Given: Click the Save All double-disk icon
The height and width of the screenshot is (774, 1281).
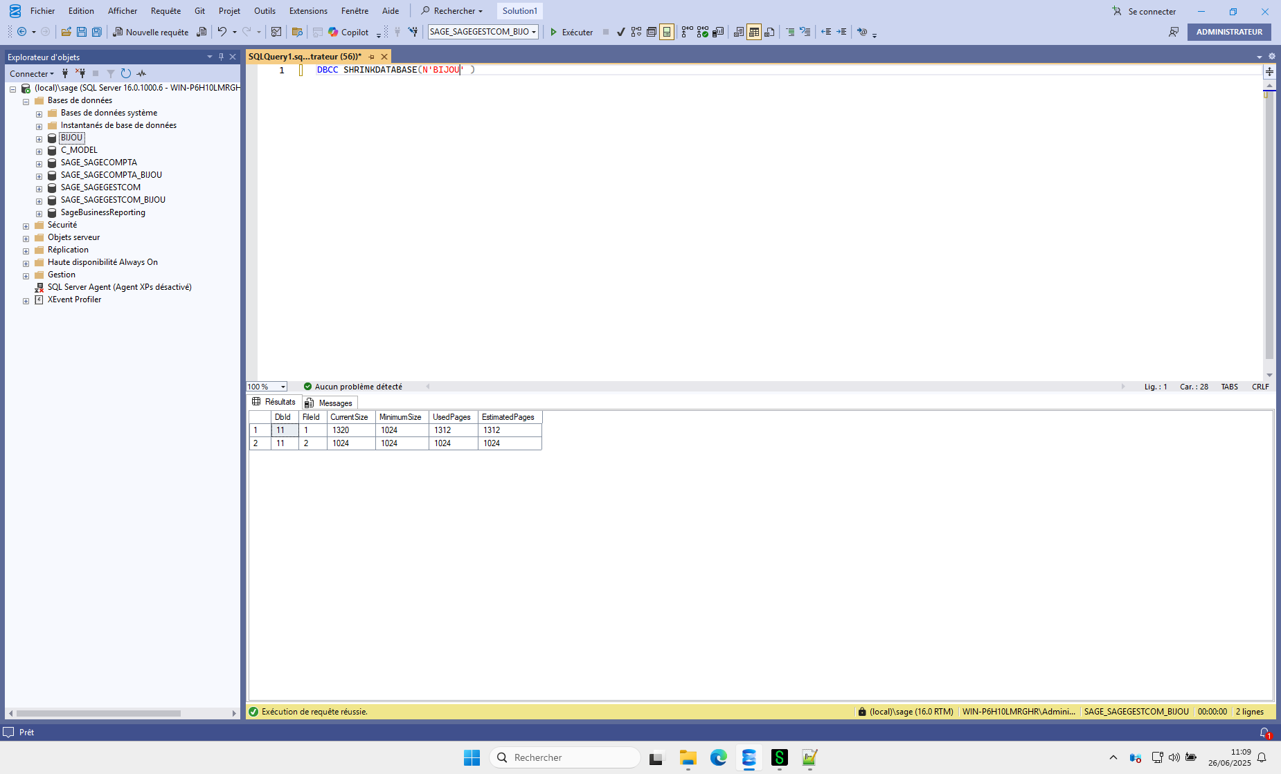Looking at the screenshot, I should coord(97,32).
